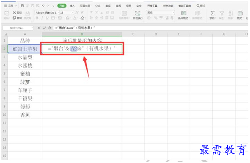Click the confirm checkmark in formula bar
The height and width of the screenshot is (163, 250).
(x=44, y=28)
